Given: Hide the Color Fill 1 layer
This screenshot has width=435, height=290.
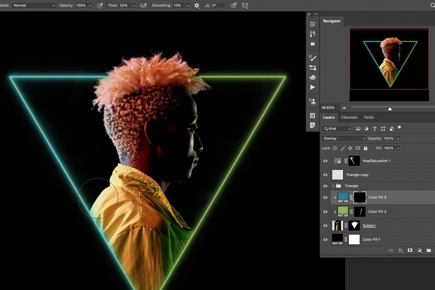Looking at the screenshot, I should pos(325,239).
